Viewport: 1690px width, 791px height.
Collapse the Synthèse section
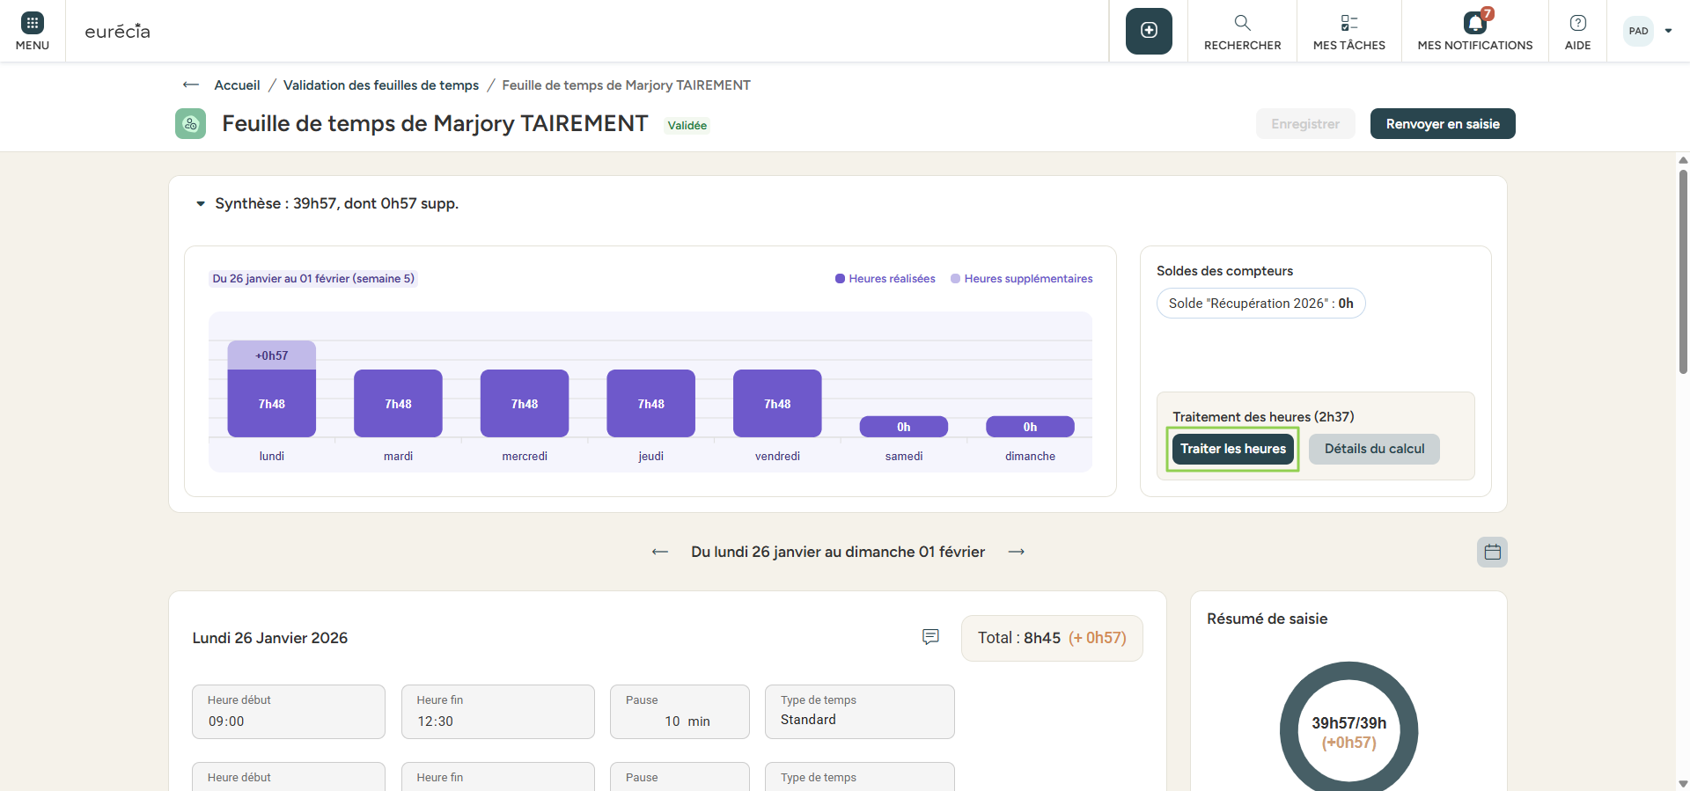coord(201,204)
